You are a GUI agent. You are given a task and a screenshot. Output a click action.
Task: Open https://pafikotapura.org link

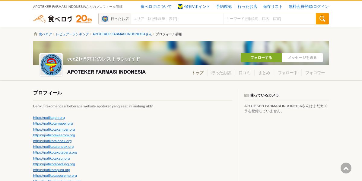coord(52,170)
